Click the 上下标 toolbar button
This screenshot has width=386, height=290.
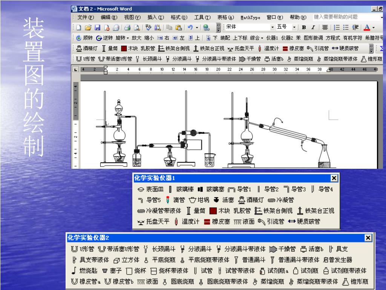click(240, 38)
